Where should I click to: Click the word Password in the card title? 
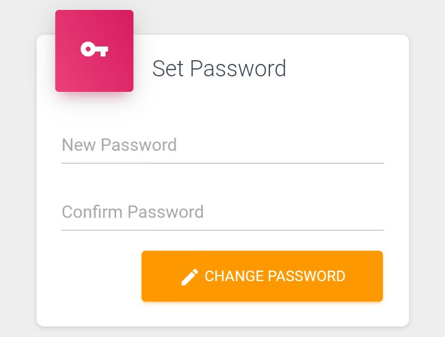click(238, 68)
